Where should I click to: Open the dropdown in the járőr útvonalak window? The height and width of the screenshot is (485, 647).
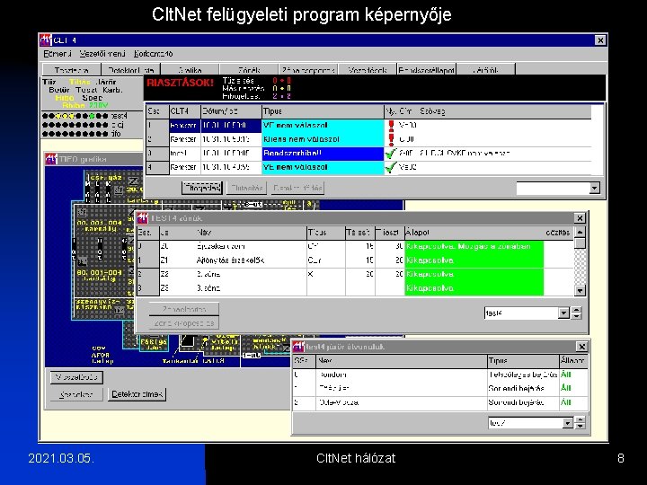click(x=567, y=423)
